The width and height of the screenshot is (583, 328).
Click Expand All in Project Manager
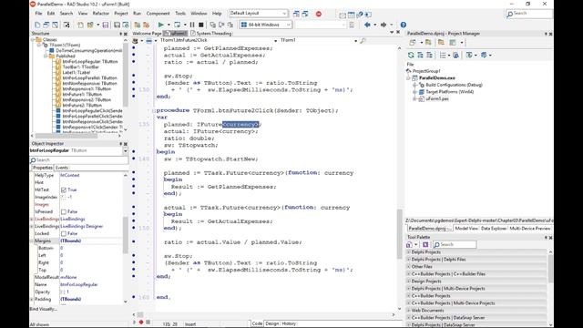click(x=420, y=55)
